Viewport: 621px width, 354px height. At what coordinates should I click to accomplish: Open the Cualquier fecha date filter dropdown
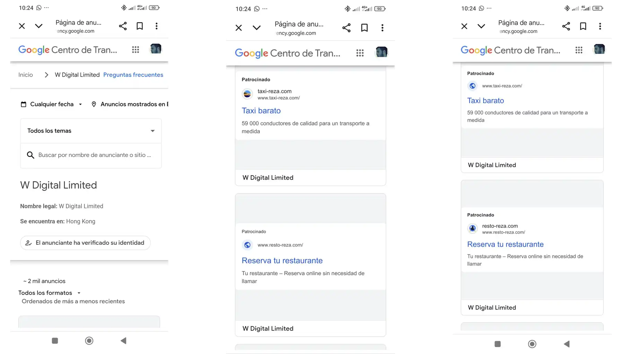coord(51,104)
